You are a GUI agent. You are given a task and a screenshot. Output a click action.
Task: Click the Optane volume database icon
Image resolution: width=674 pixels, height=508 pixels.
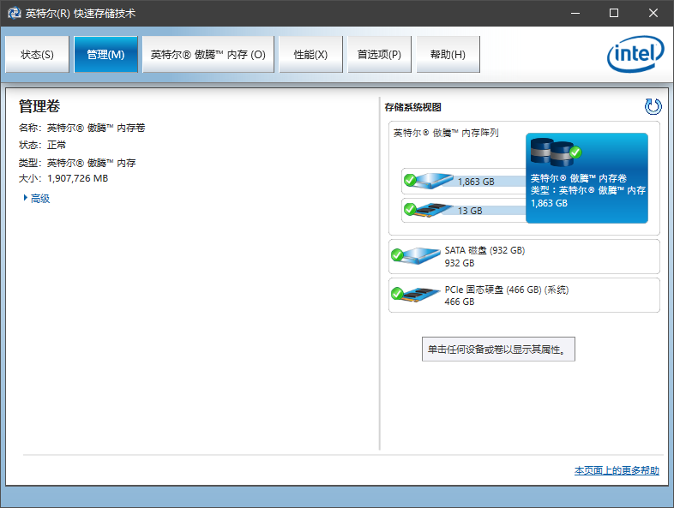coord(556,152)
